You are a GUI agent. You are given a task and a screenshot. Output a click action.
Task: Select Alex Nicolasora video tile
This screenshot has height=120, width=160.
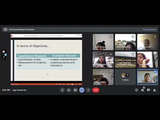(125, 42)
